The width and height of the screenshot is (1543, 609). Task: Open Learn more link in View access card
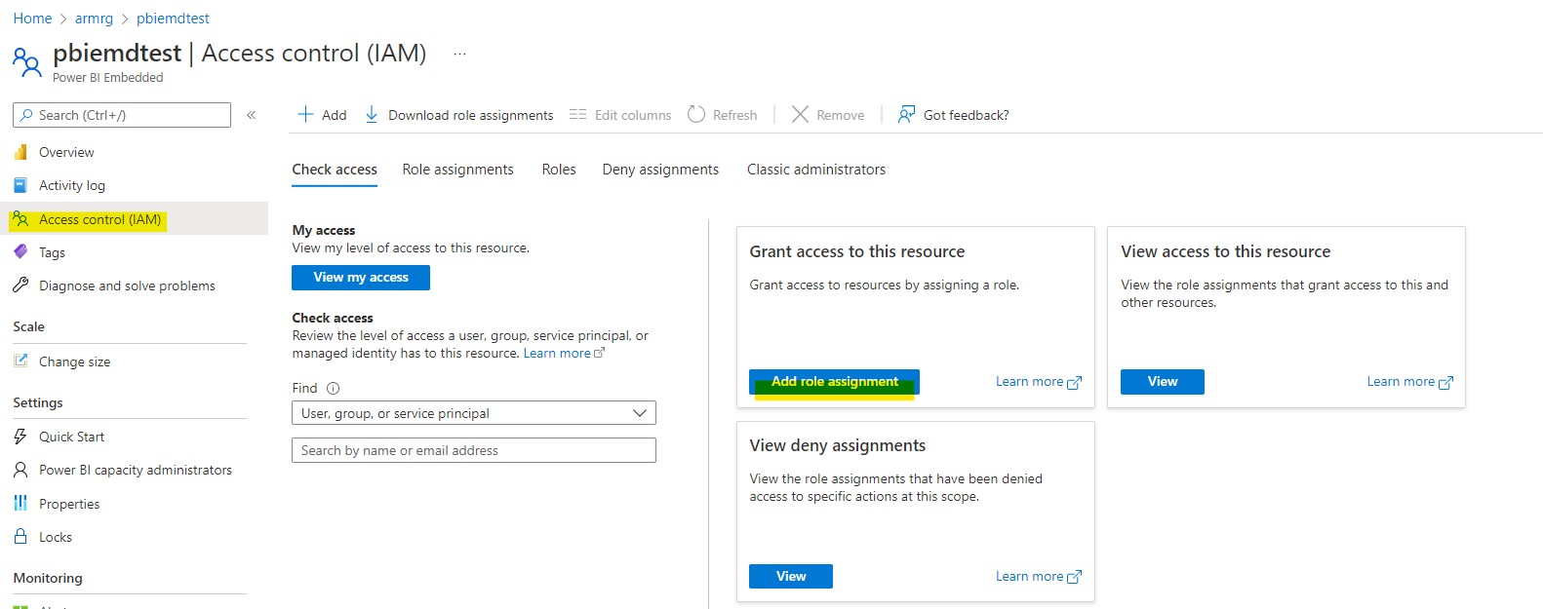(x=1410, y=382)
